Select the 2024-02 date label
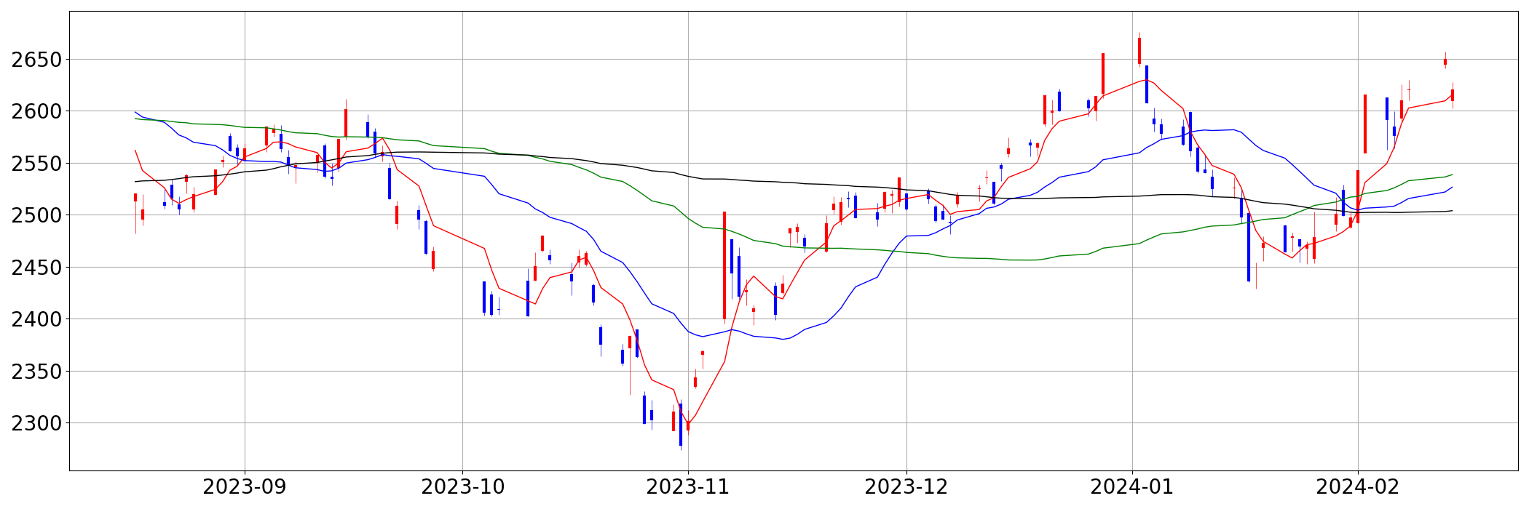 [x=1358, y=487]
